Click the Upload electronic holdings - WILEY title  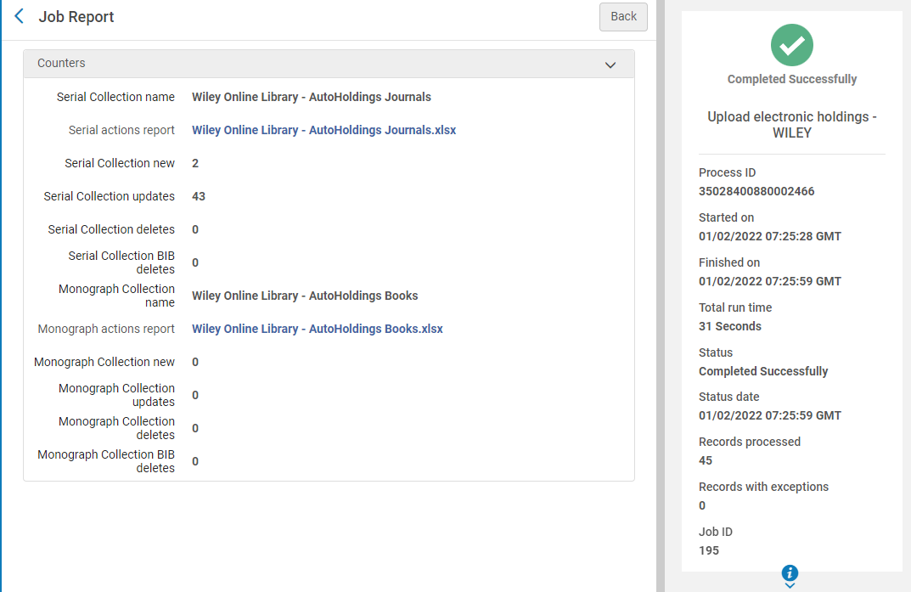(x=792, y=124)
